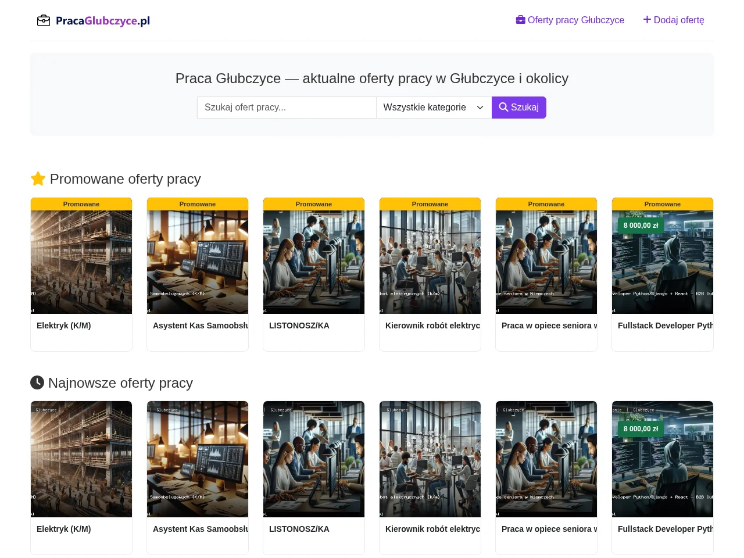Click newest Elektryk (K/M) title

(x=64, y=529)
